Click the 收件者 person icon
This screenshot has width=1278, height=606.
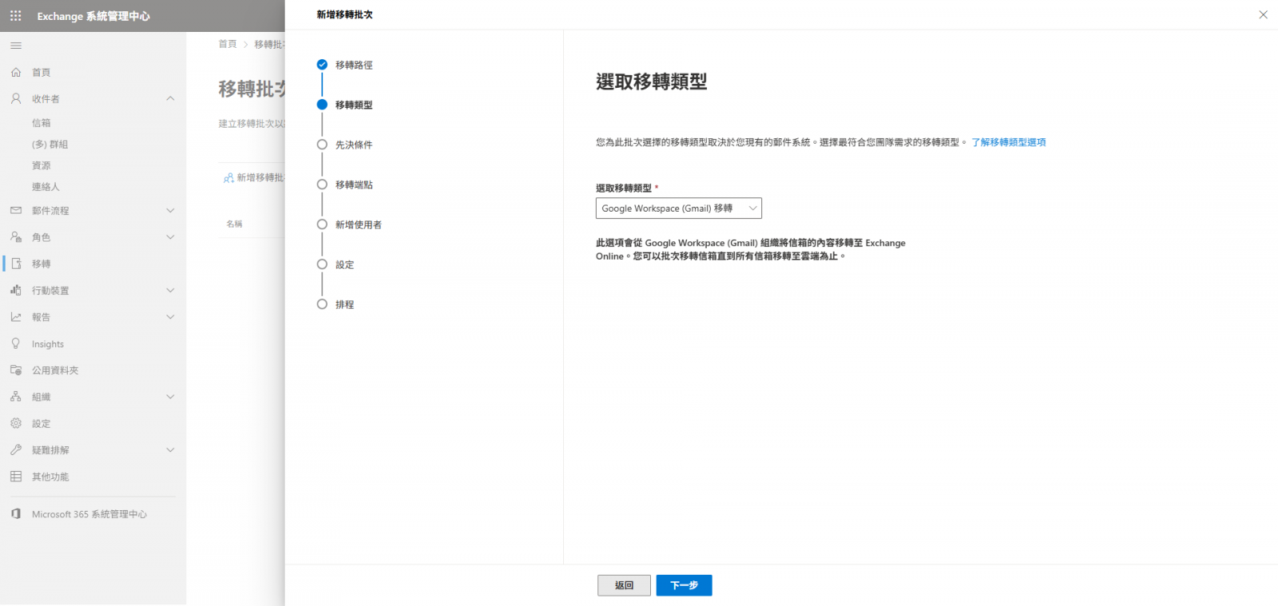pyautogui.click(x=16, y=98)
